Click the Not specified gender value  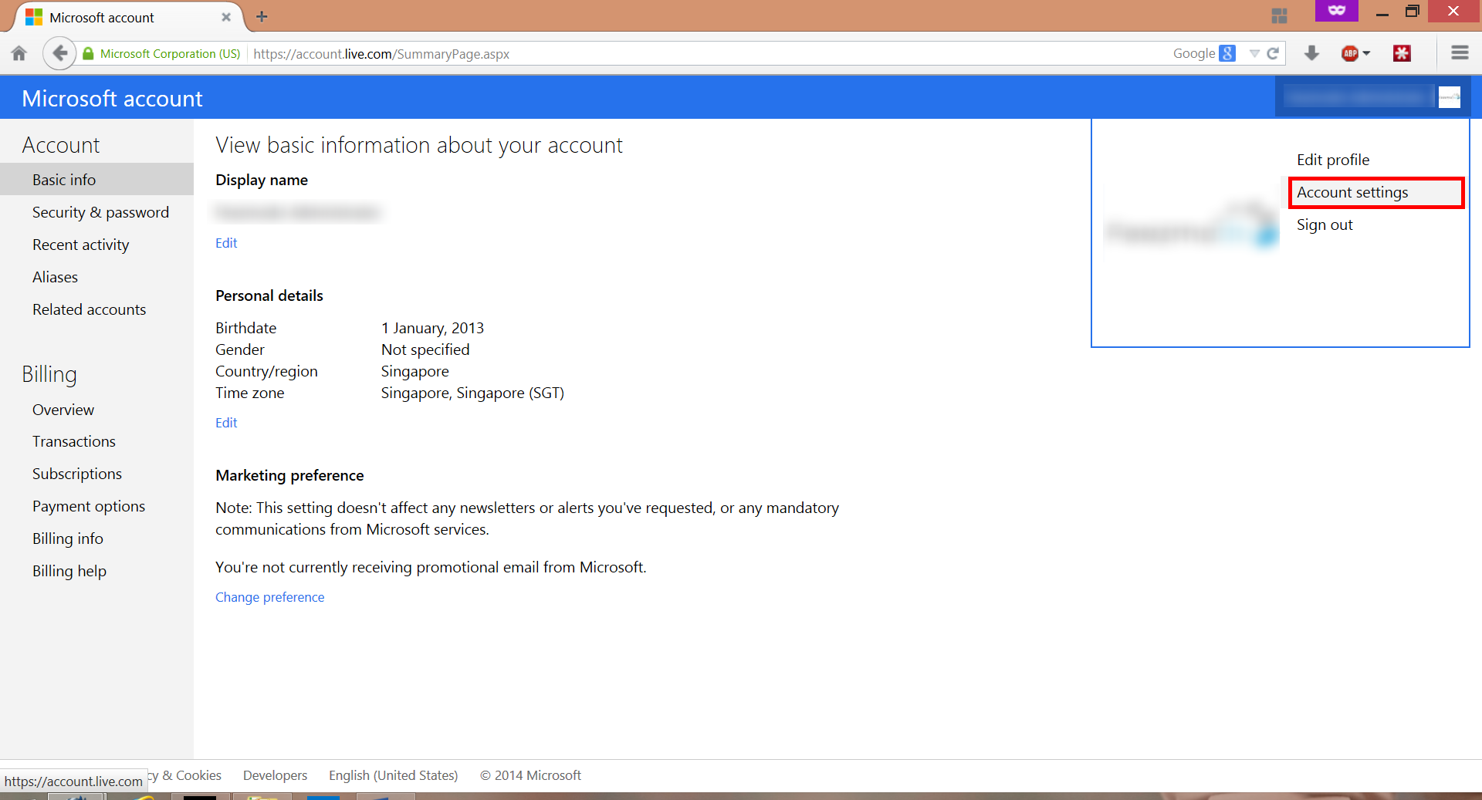pyautogui.click(x=425, y=349)
